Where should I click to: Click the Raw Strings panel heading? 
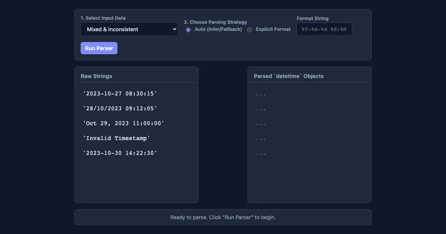(96, 76)
